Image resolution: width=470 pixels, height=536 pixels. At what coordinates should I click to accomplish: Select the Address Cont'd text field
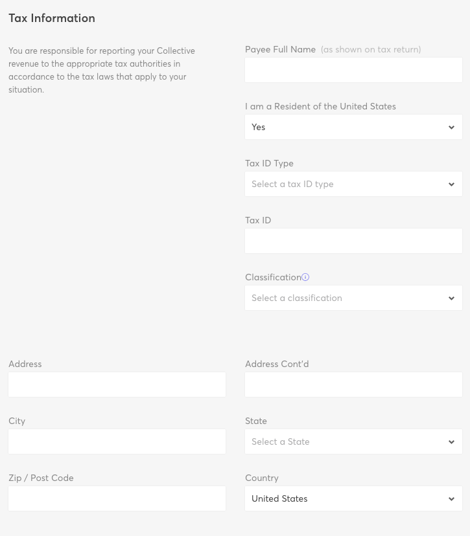click(x=353, y=385)
